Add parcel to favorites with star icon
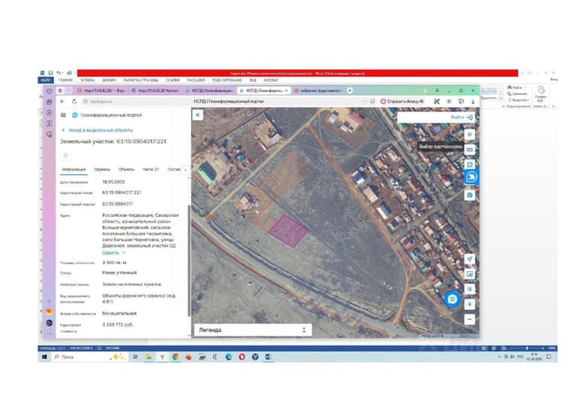Screen dimensions: 563x398 (65, 155)
